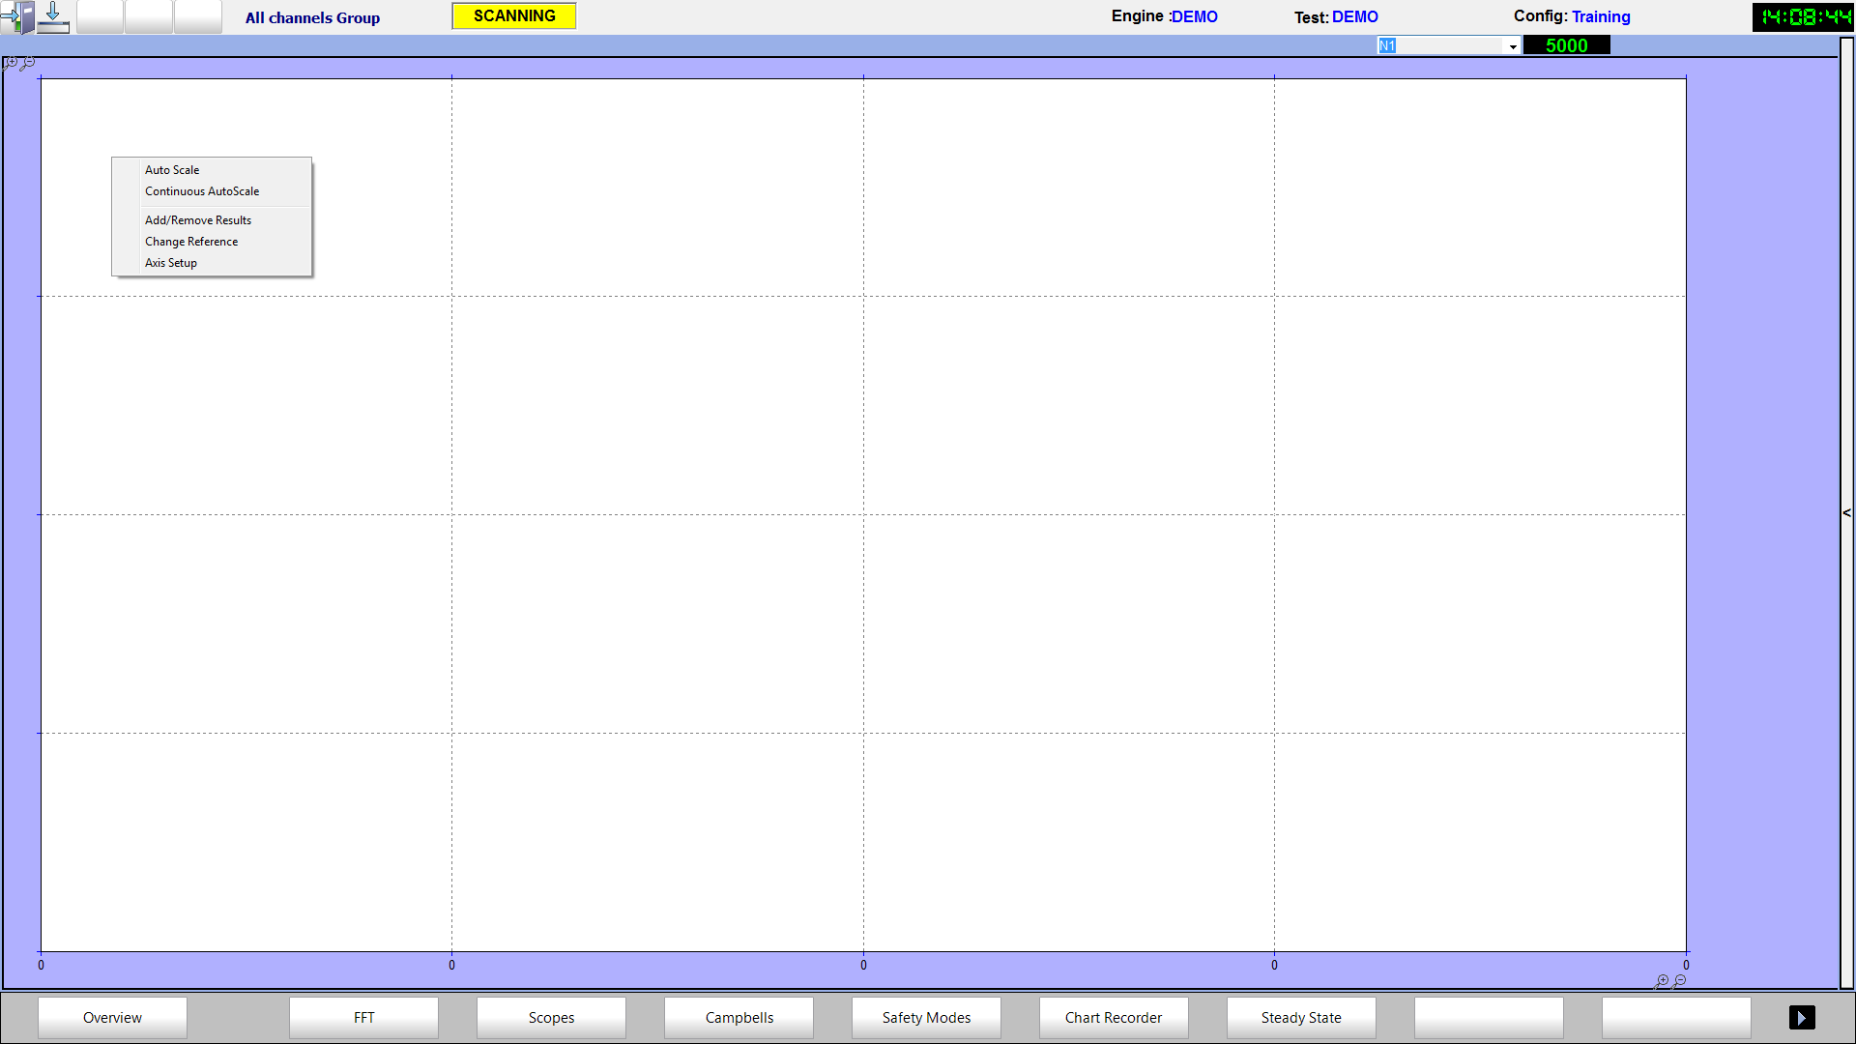This screenshot has height=1044, width=1856.
Task: Open the N1 channel dropdown
Action: coord(1513,46)
